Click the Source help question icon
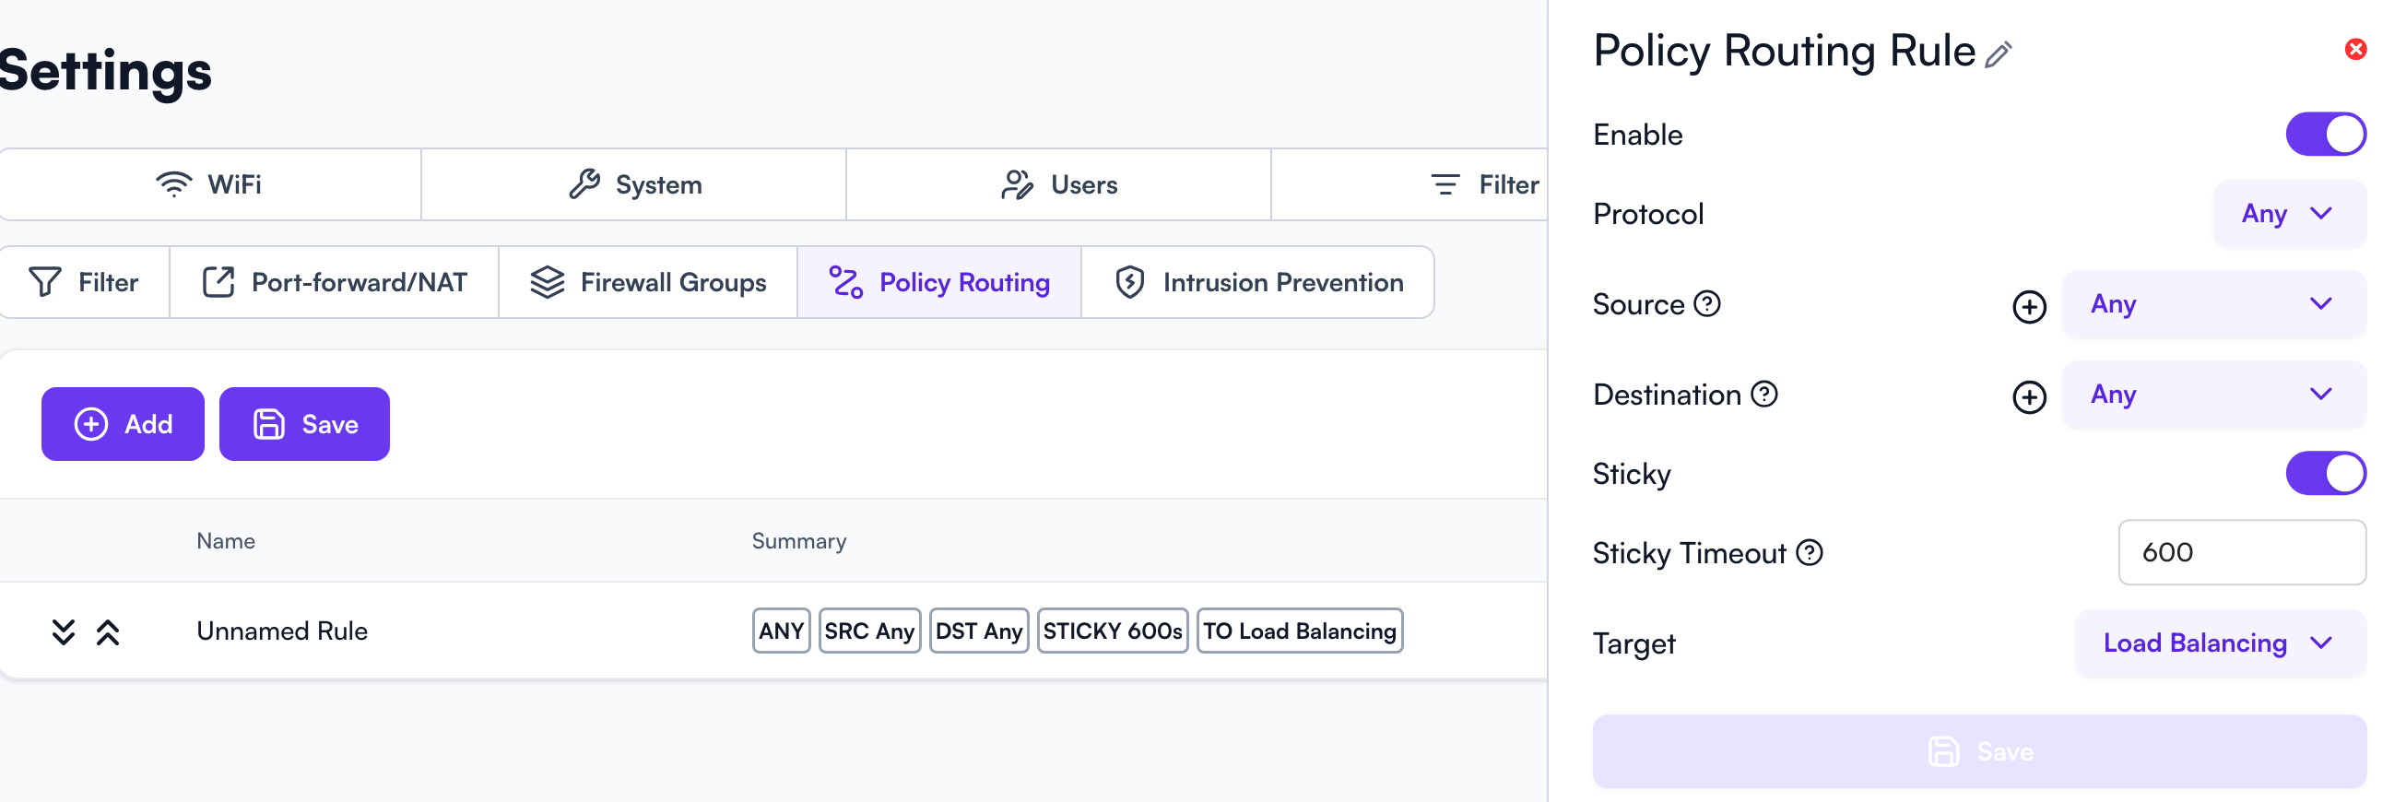2406x802 pixels. (x=1706, y=303)
